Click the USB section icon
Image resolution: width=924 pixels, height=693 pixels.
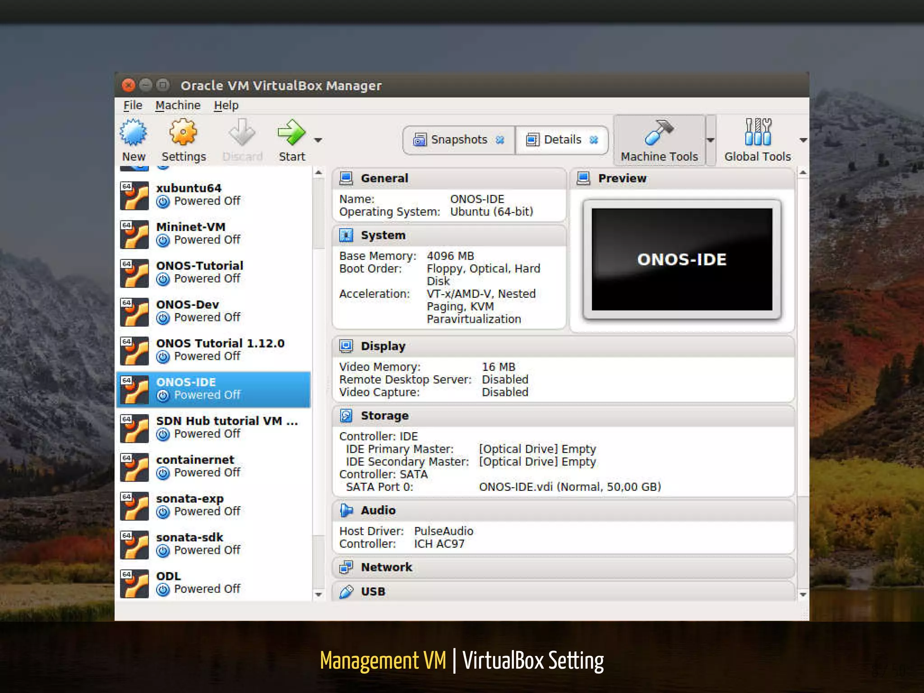pos(346,591)
